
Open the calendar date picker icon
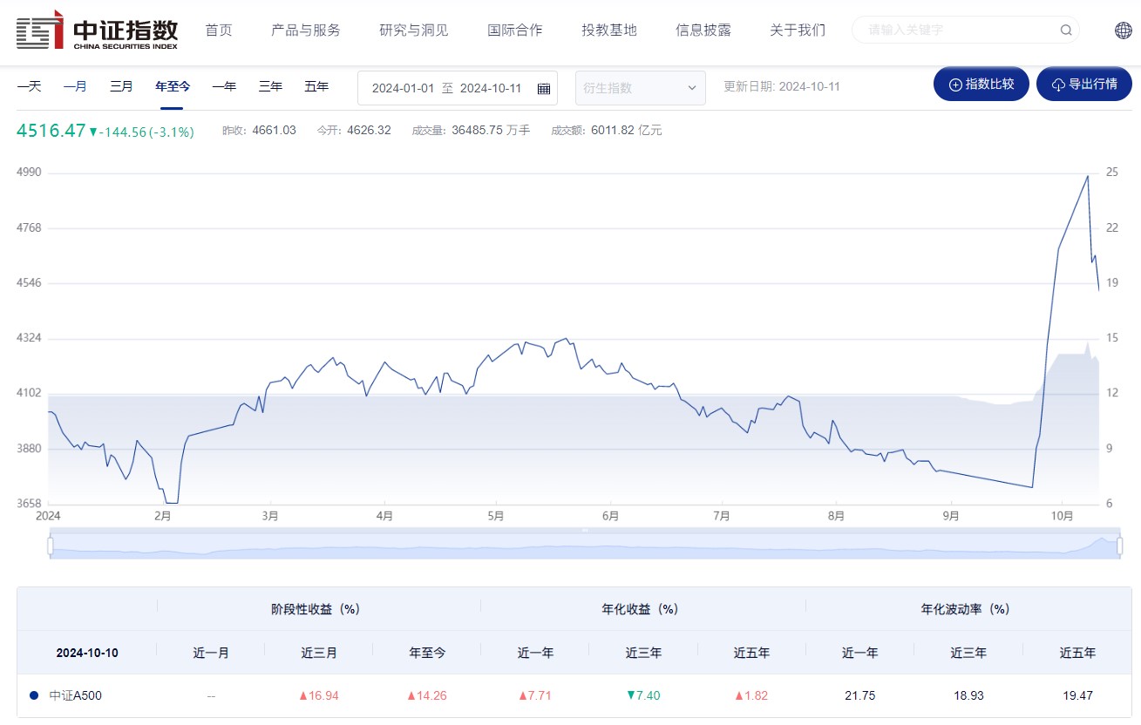543,88
